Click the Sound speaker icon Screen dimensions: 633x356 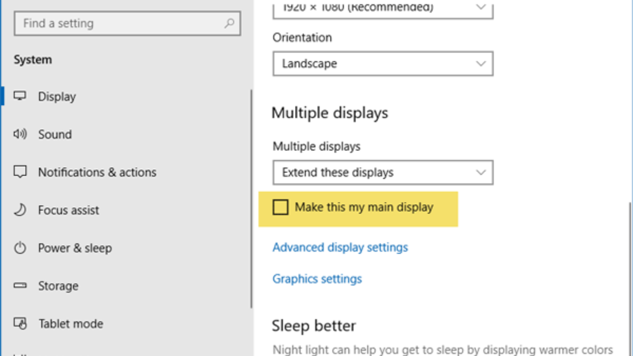click(x=20, y=134)
